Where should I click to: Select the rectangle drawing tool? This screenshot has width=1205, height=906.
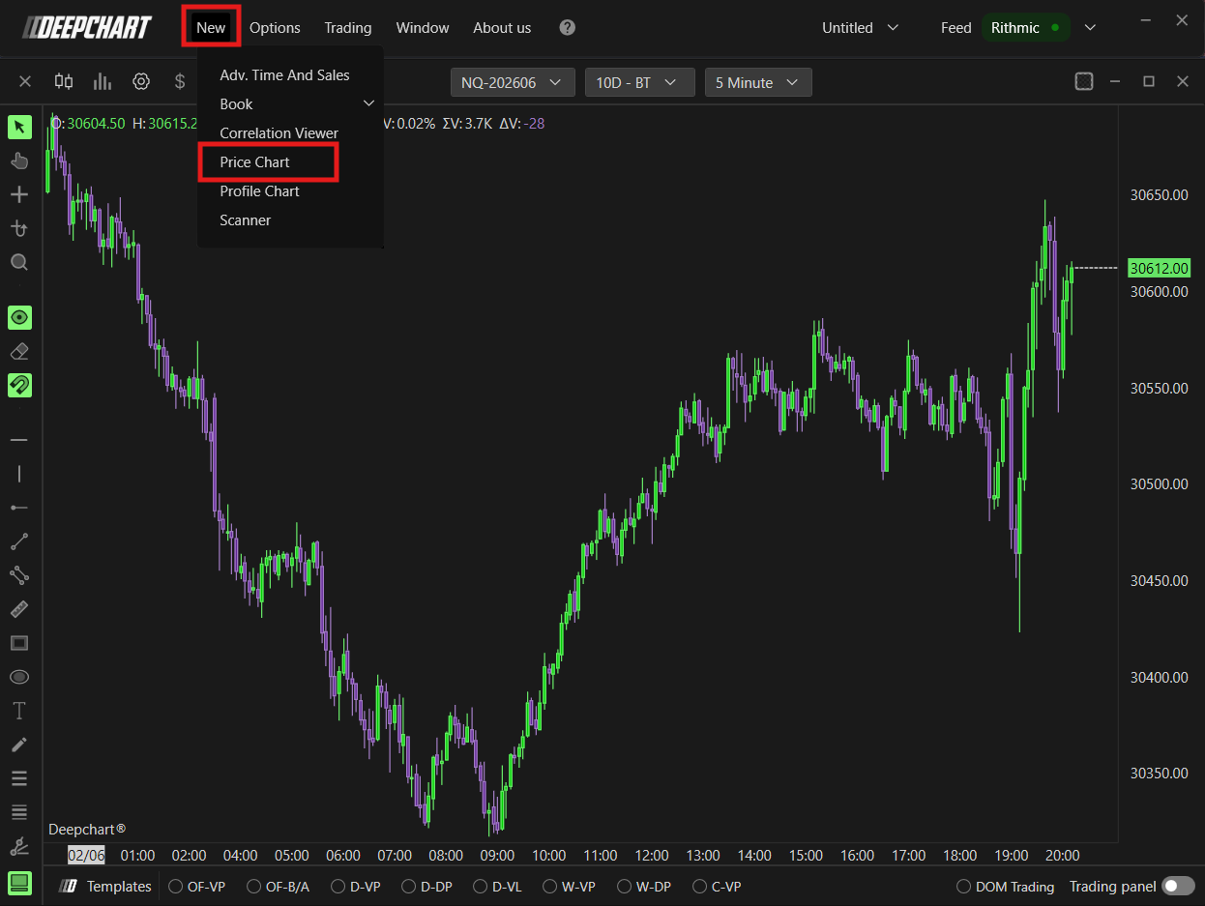(19, 643)
